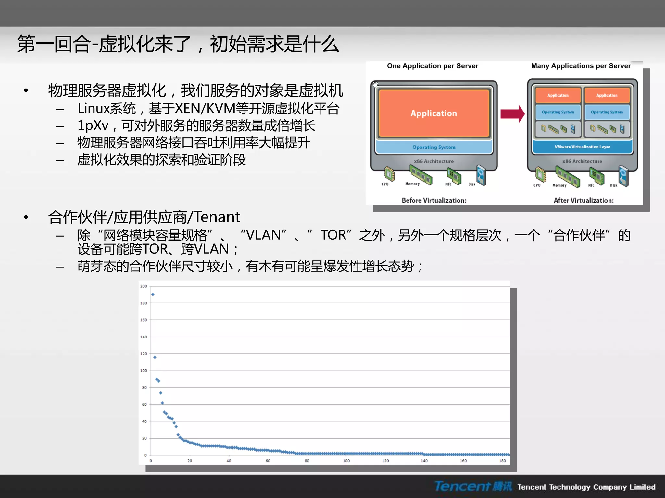Click x86 Architecture label in After Virtualization diagram
The image size is (665, 498).
582,161
